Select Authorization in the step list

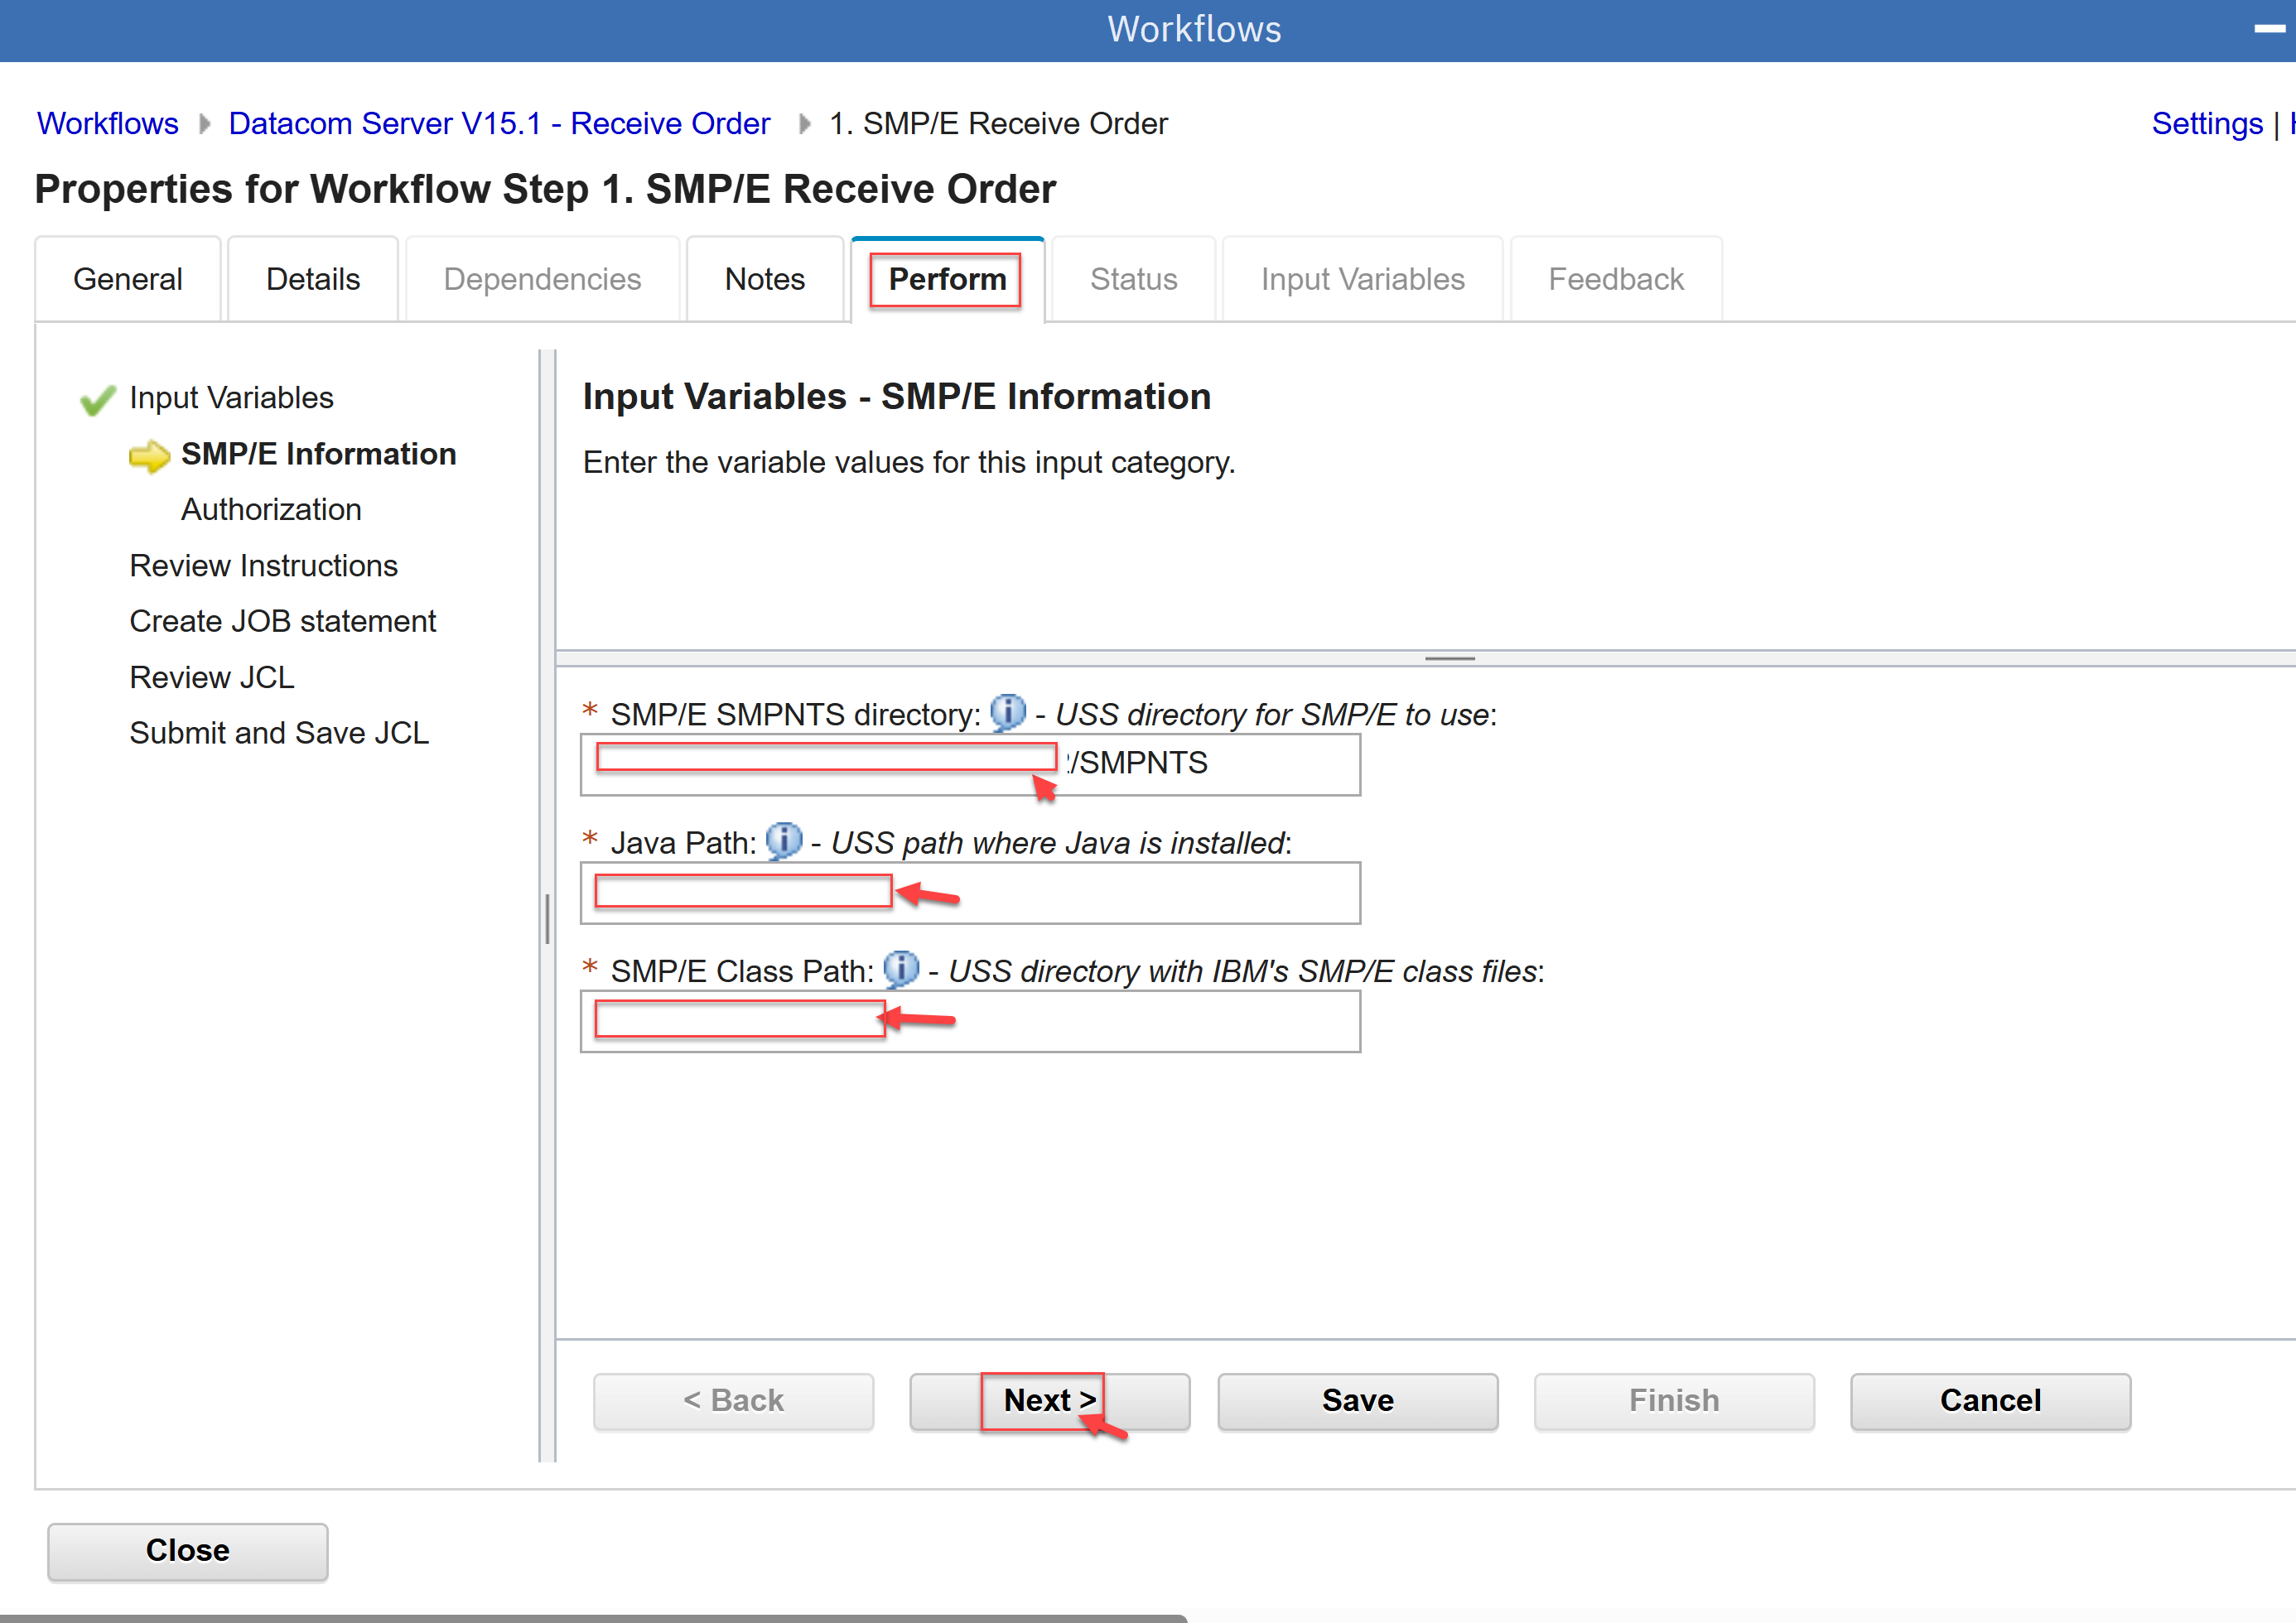point(270,509)
